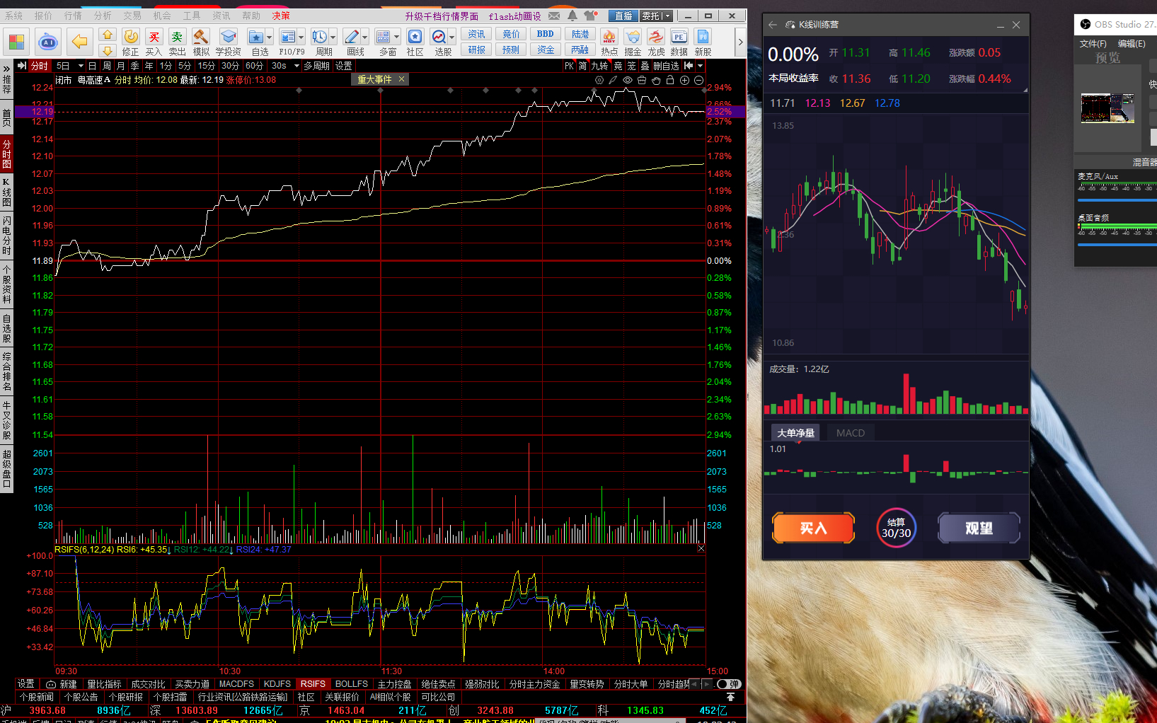Screen dimensions: 1157x723
Task: Toggle the chart lock icon
Action: 669,80
